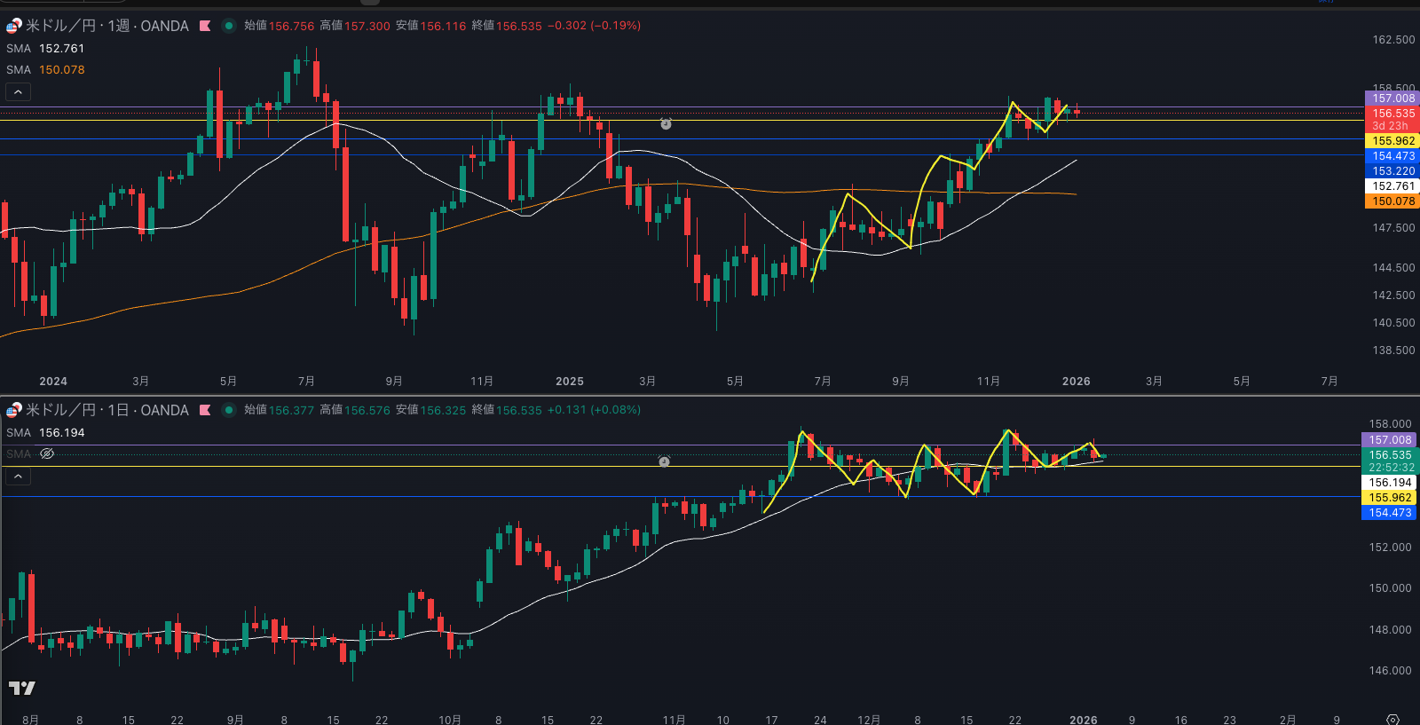Click the pink flag marker on daily chart
This screenshot has height=725, width=1420.
tap(205, 410)
